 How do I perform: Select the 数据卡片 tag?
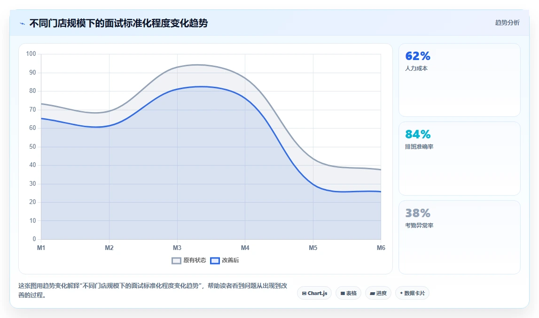point(412,293)
